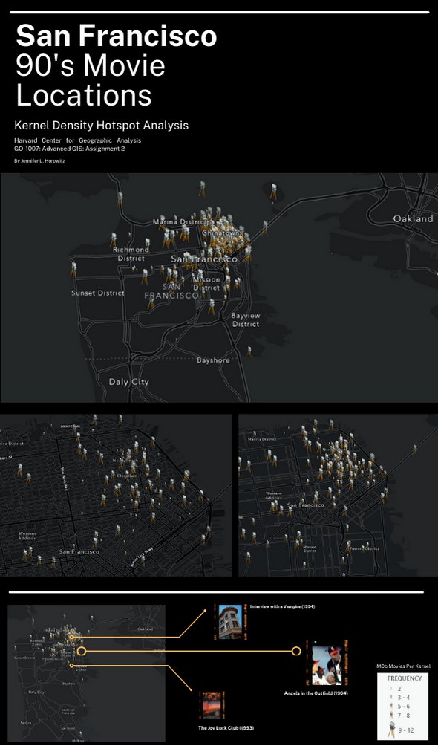Image resolution: width=438 pixels, height=746 pixels.
Task: Select the 'Interview with a Vampire (1994)' caption
Action: [x=283, y=606]
